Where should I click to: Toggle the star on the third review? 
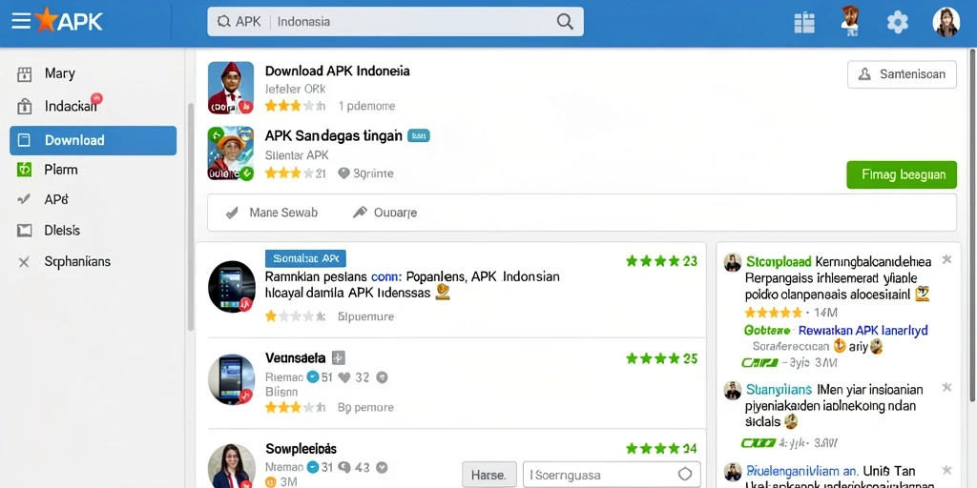pos(946,470)
